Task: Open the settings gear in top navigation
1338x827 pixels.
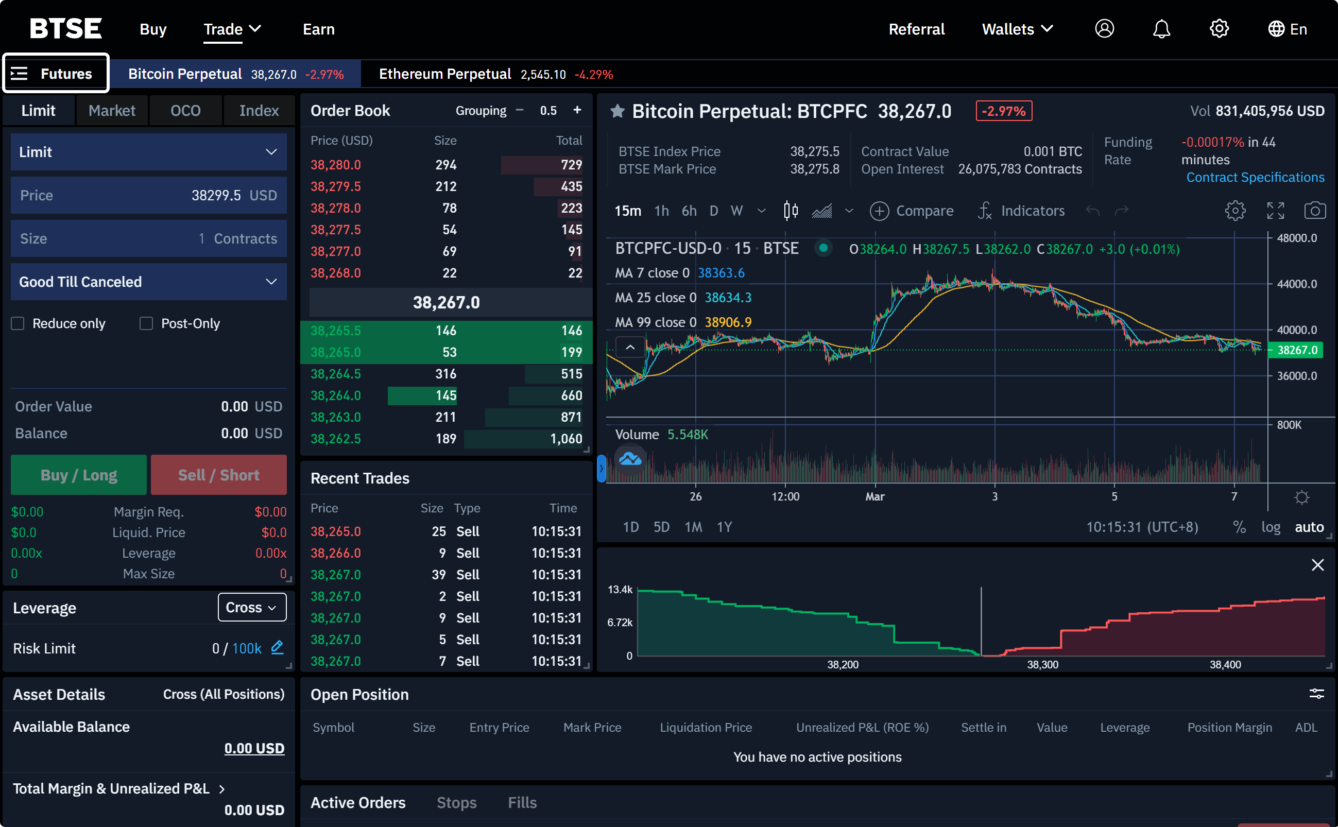Action: 1219,28
